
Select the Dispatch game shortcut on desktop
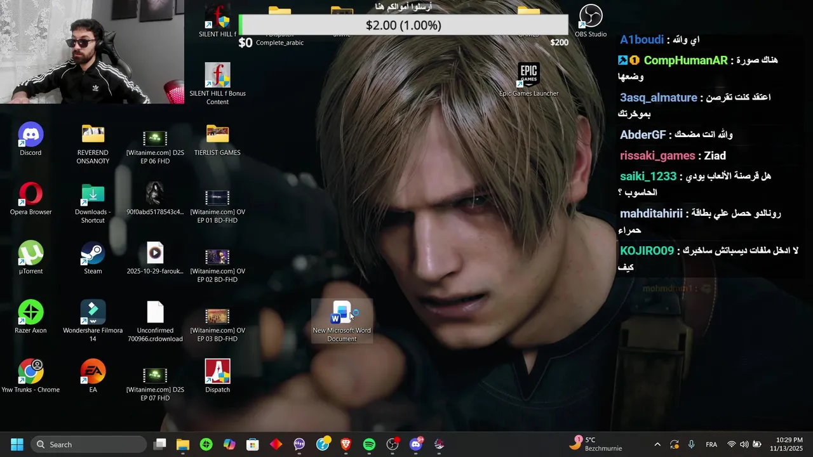pyautogui.click(x=217, y=376)
